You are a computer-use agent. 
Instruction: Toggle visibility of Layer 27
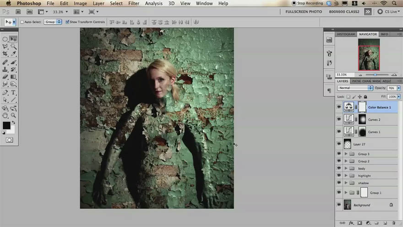pos(339,144)
